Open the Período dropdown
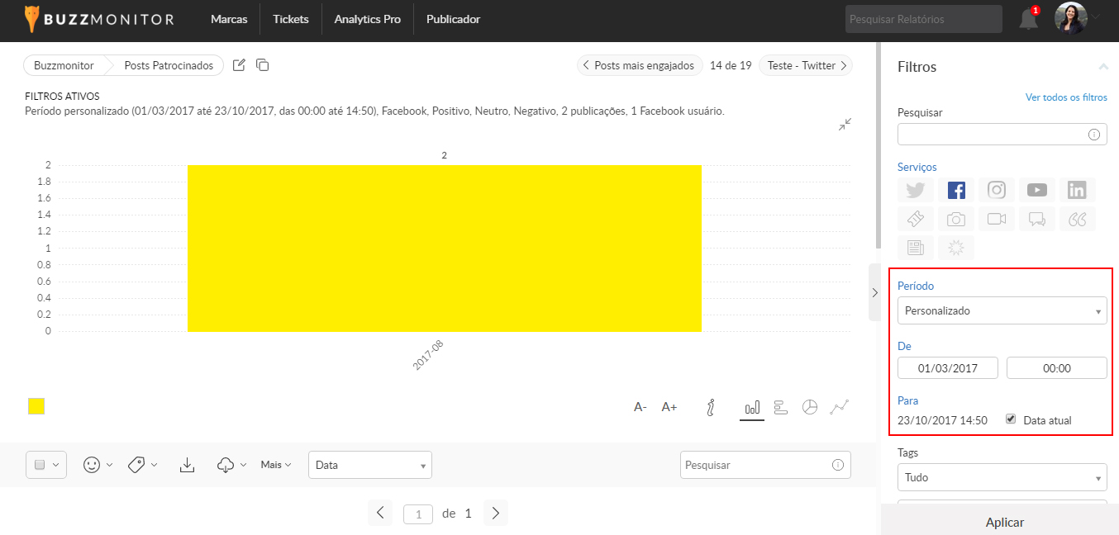 (1002, 311)
